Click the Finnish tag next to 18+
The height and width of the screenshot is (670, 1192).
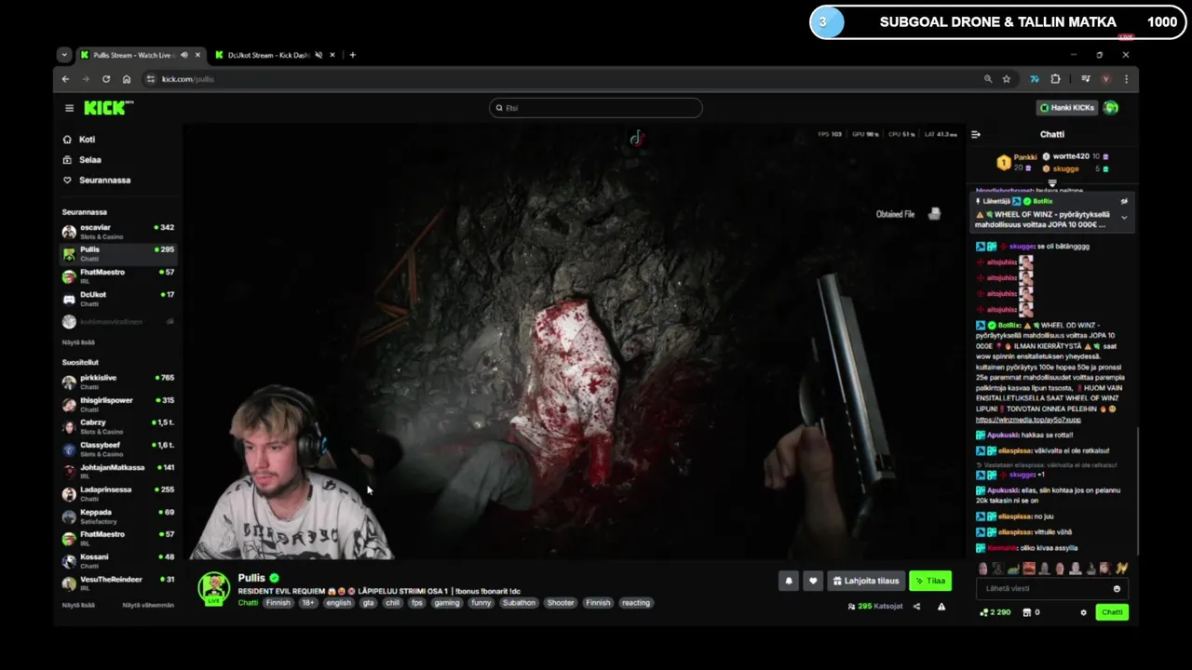click(278, 603)
